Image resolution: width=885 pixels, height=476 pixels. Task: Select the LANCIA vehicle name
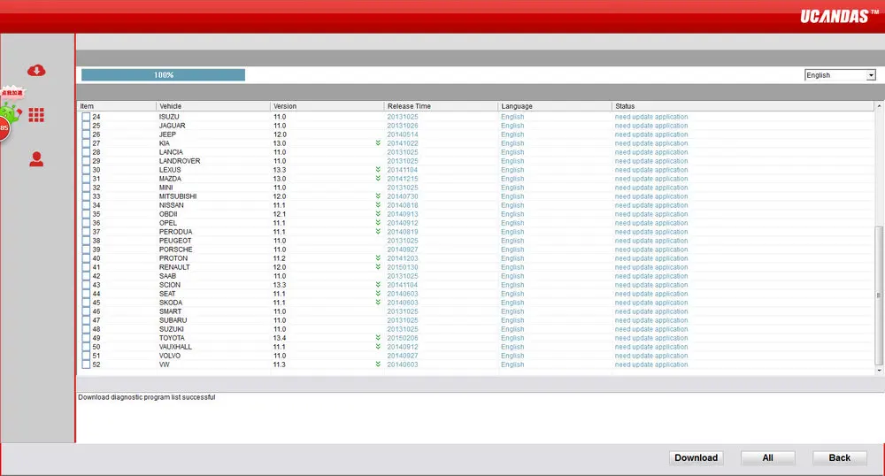pos(171,152)
